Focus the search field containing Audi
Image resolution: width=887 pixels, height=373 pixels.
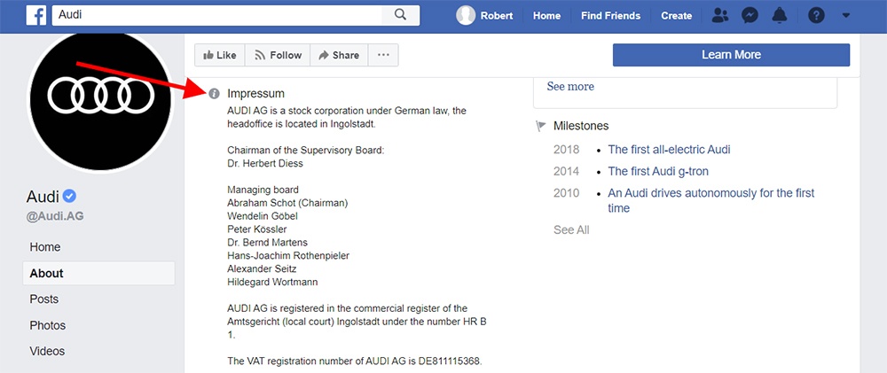[x=216, y=15]
